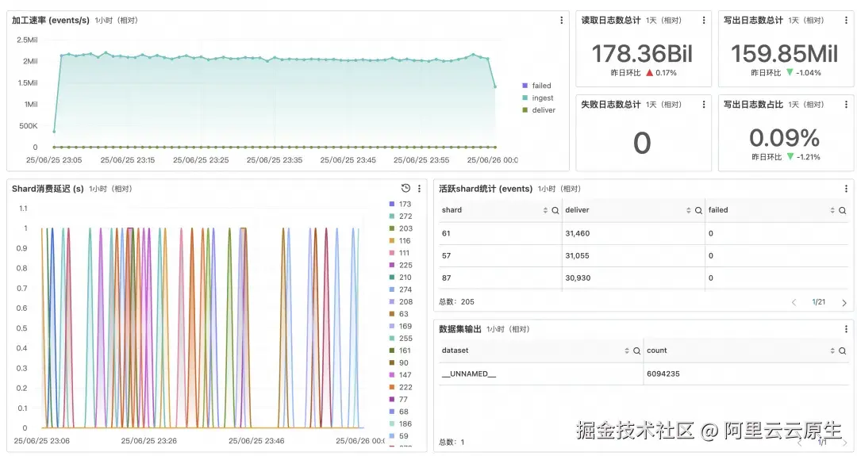
Task: Toggle shard 225 in delay legend
Action: [401, 265]
